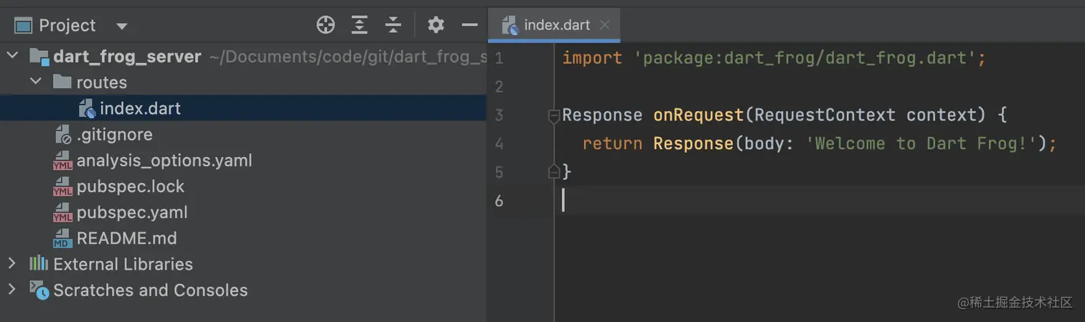Screen dimensions: 1085x322
Task: Click the import keyword on line 1
Action: tap(592, 58)
